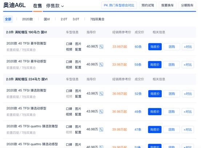Click 询底价 for 45 TFSI 臻选动感型

155,112
